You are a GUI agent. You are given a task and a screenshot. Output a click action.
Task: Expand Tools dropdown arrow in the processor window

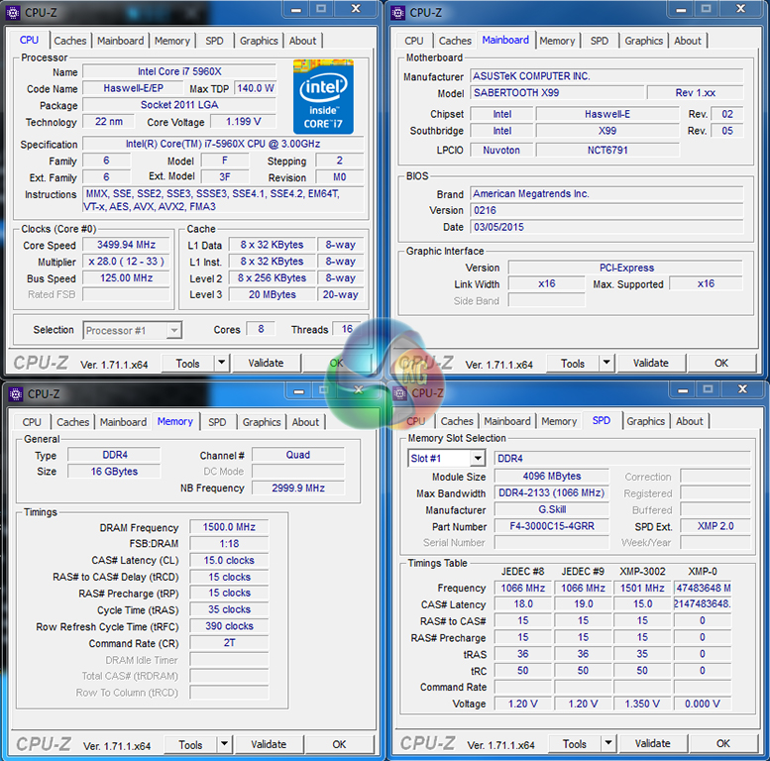click(x=221, y=364)
